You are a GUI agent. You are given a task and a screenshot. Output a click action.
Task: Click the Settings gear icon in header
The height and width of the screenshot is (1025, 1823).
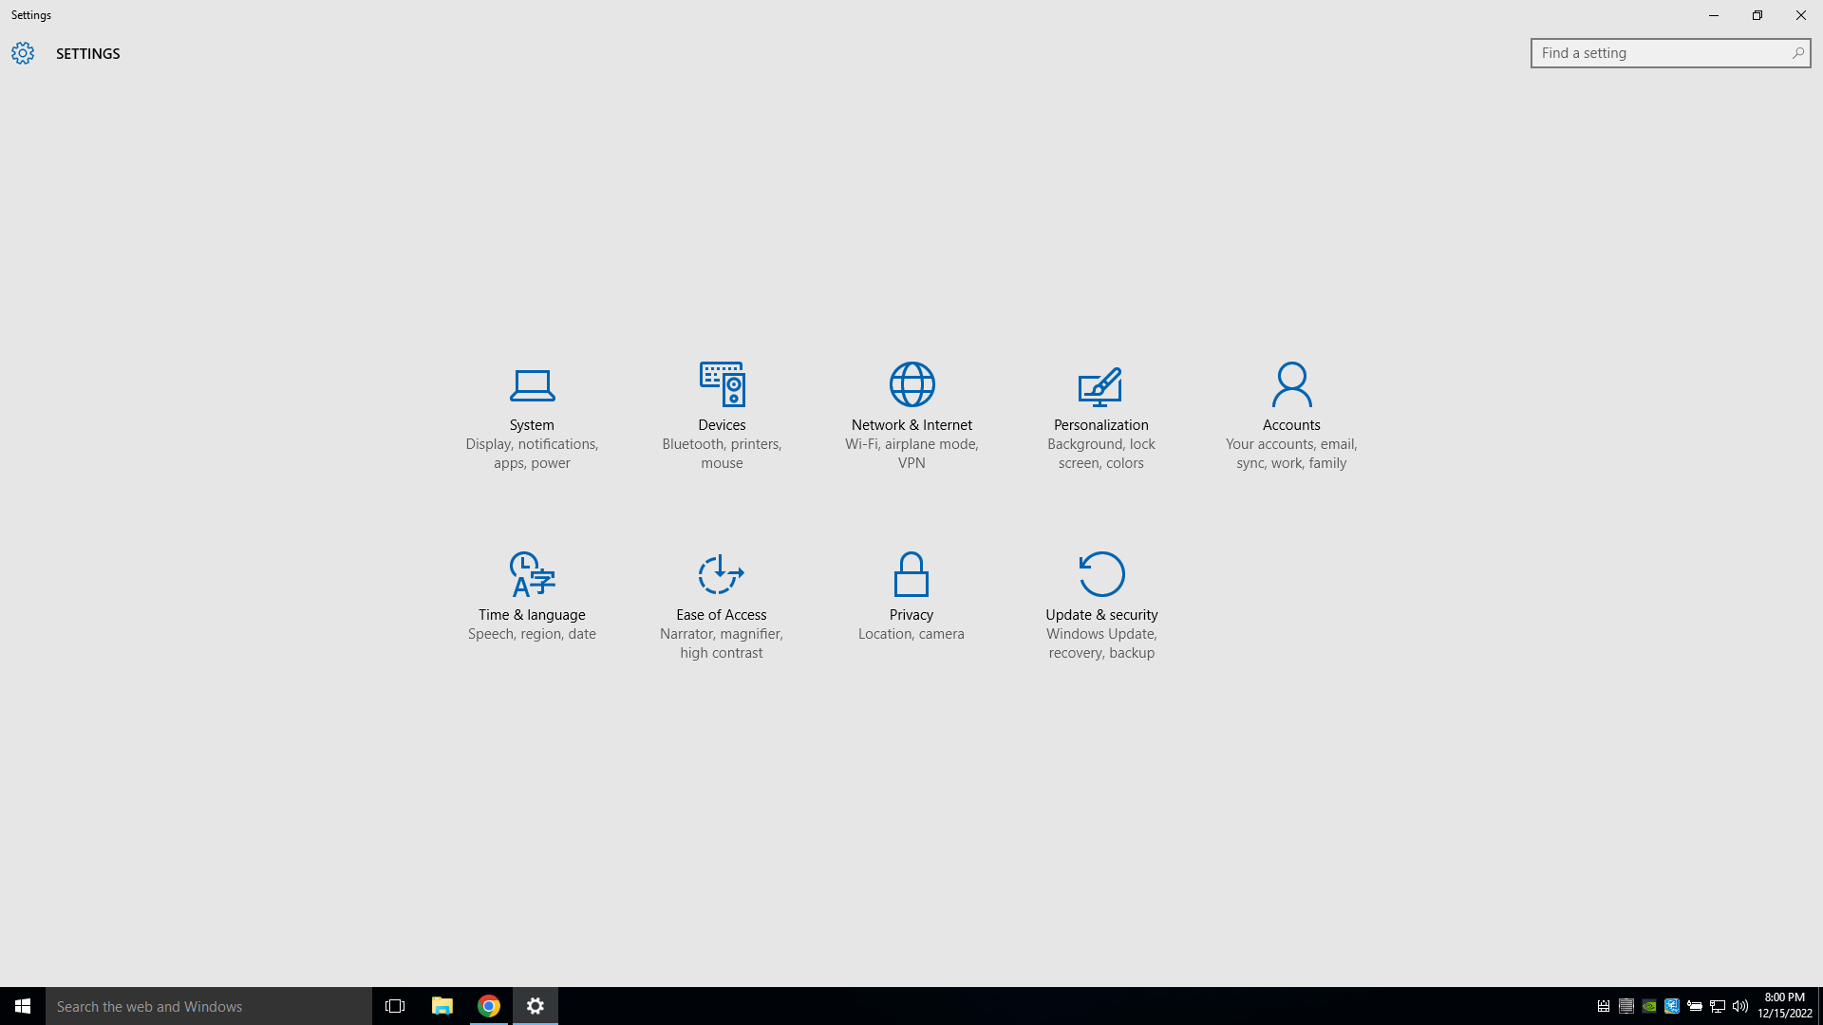(23, 53)
